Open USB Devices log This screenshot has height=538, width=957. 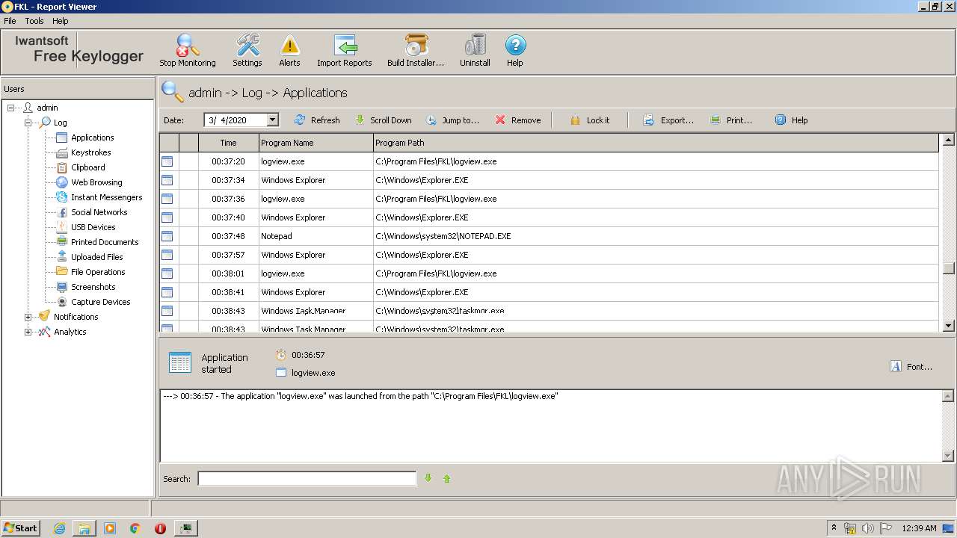click(x=93, y=227)
